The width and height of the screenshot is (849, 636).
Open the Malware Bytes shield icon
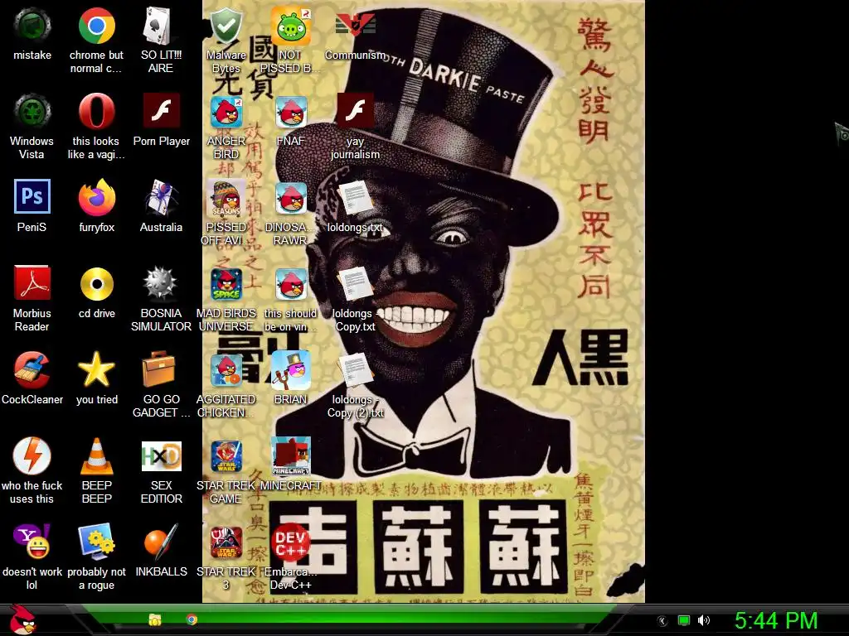(x=226, y=26)
